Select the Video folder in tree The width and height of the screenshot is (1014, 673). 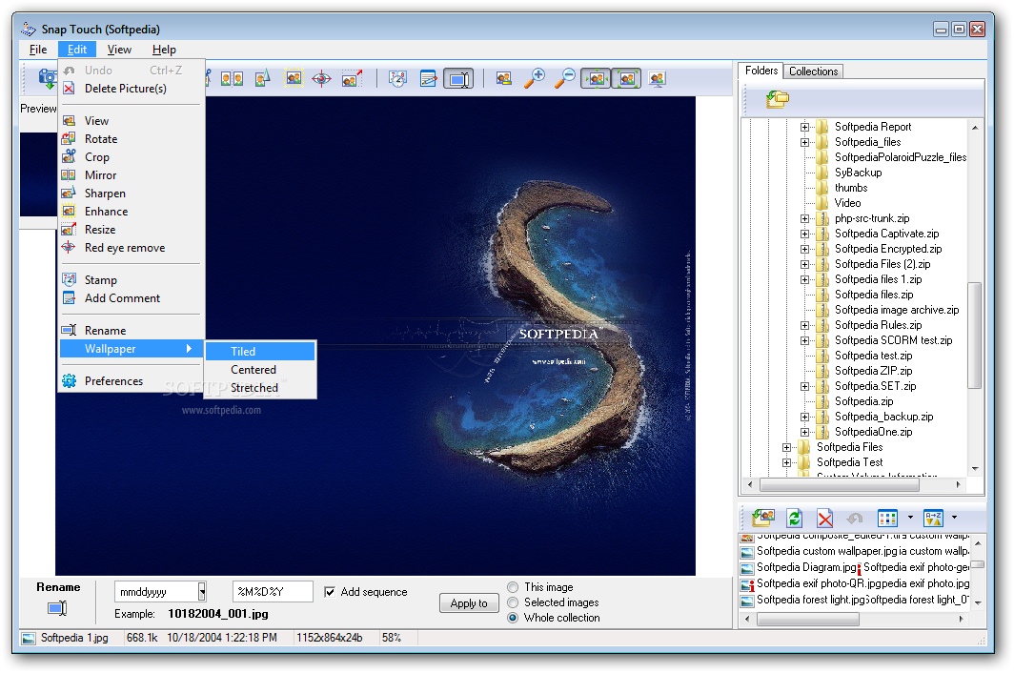847,203
